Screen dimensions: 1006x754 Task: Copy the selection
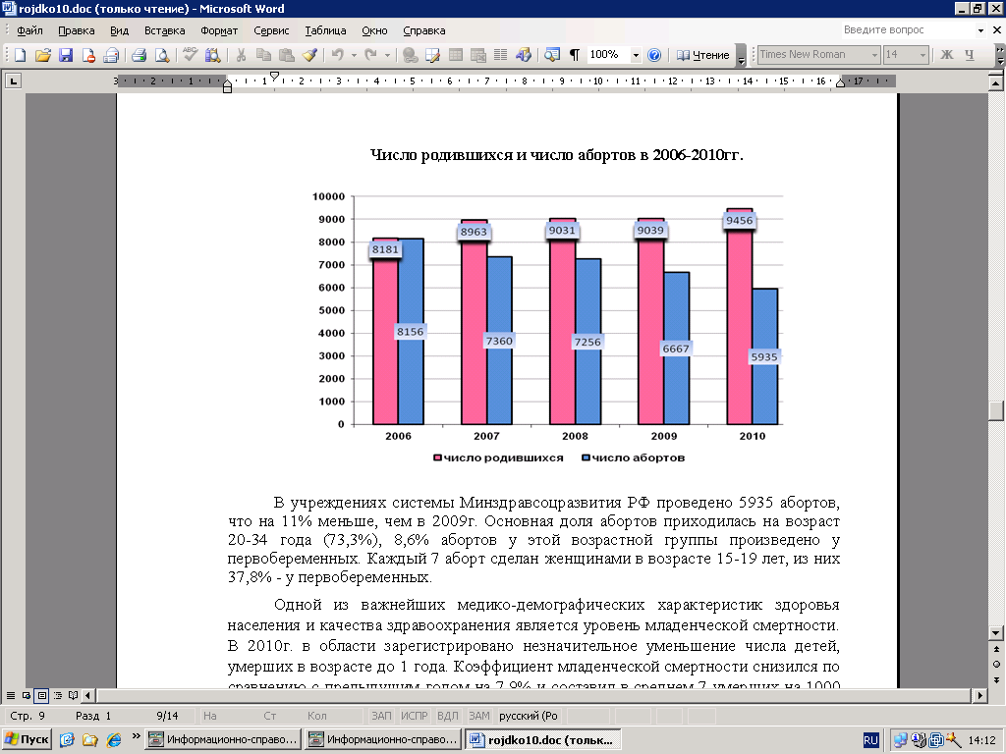coord(263,55)
